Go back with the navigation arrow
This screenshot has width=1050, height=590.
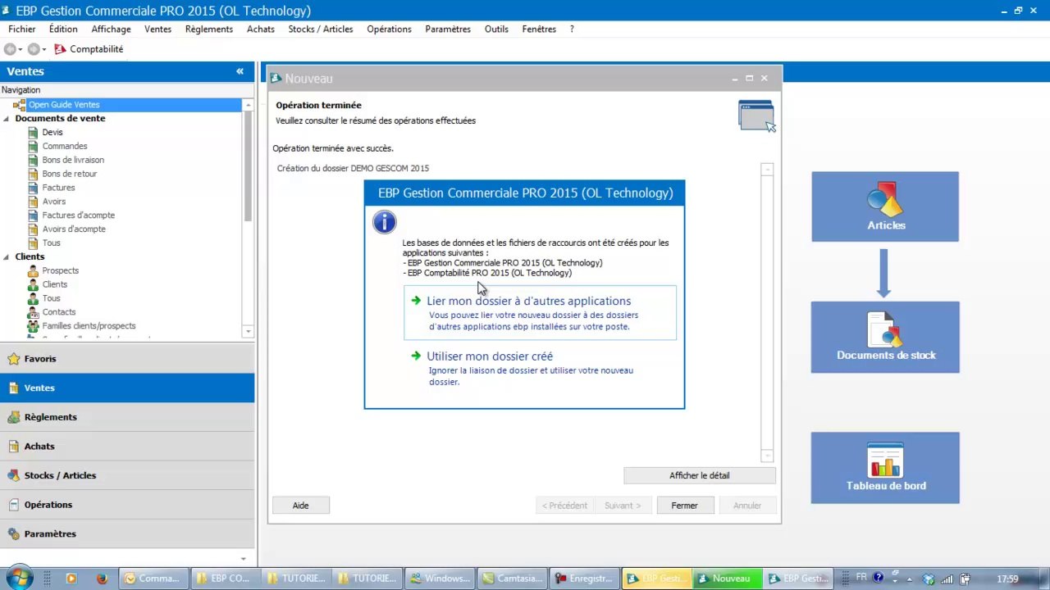(x=11, y=49)
